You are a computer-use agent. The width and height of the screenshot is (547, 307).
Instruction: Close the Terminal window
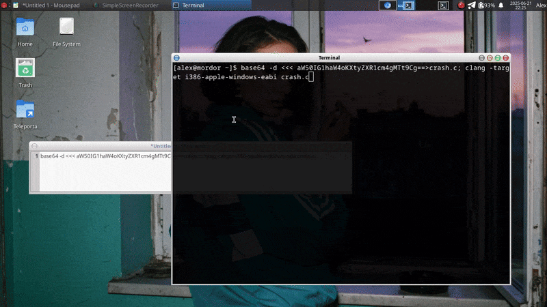tap(505, 58)
